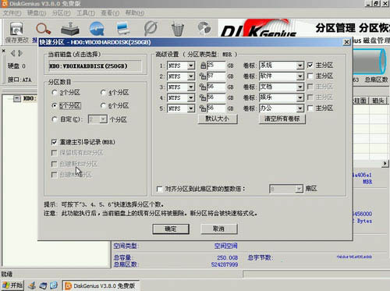This screenshot has height=291, width=390.
Task: Click the 524287999 total sectors value
Action: coord(225,264)
